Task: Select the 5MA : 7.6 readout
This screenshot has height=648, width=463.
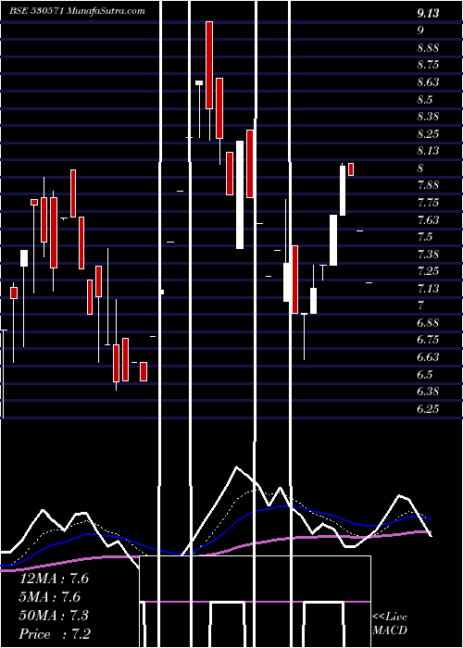Action: (x=50, y=597)
